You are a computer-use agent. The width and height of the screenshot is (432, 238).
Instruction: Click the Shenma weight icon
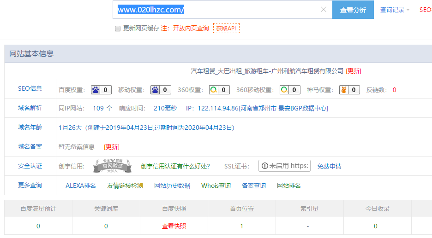tap(343, 90)
